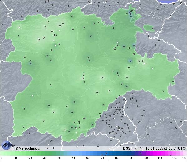Click the scale value 30

click(x=45, y=158)
